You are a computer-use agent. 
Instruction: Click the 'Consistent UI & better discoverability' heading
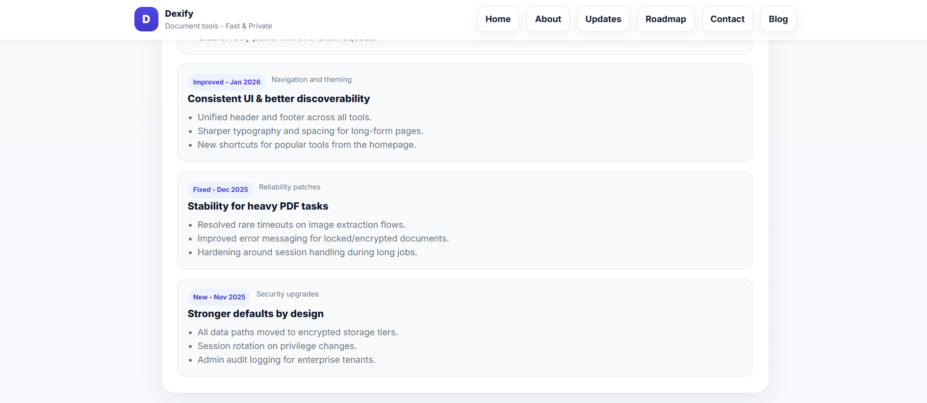point(279,99)
